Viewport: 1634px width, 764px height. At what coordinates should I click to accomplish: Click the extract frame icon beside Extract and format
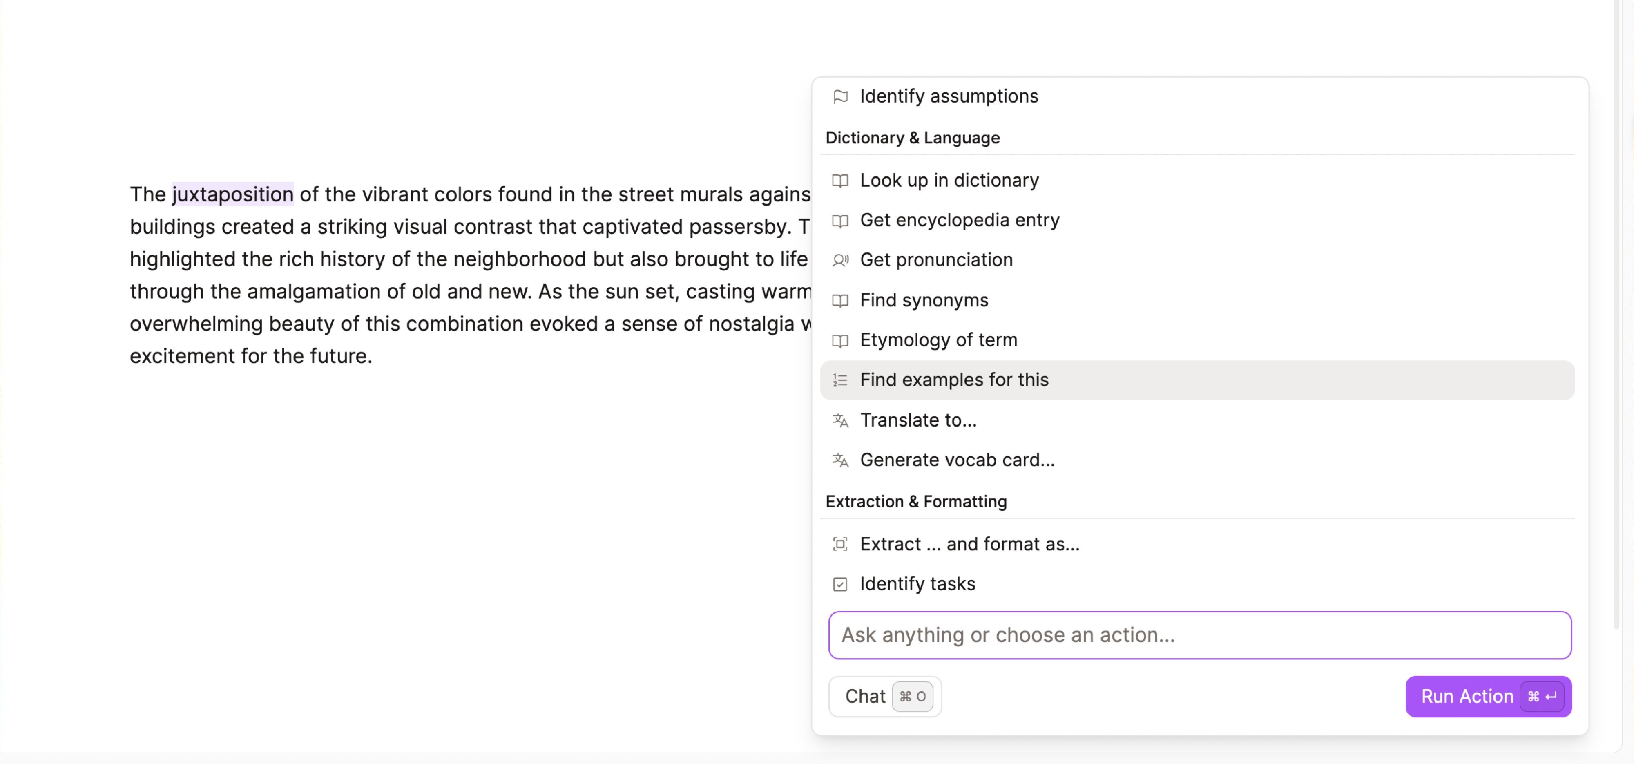(840, 544)
